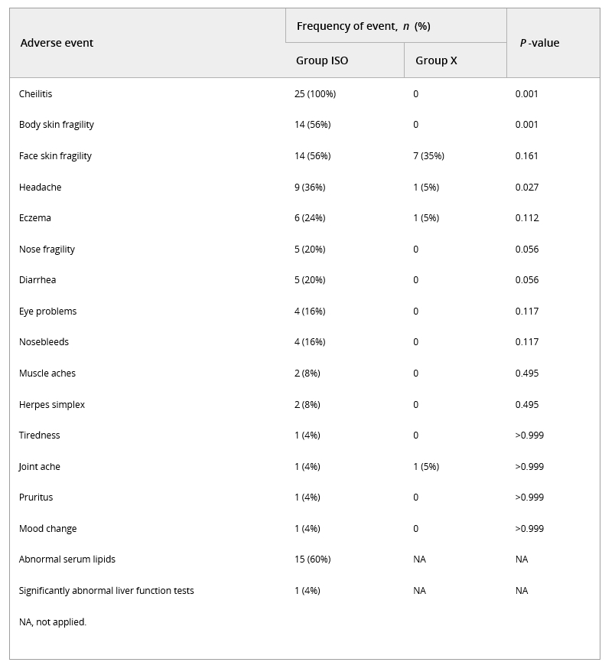The width and height of the screenshot is (615, 672).
Task: Click the Group ISO column header
Action: (x=322, y=60)
